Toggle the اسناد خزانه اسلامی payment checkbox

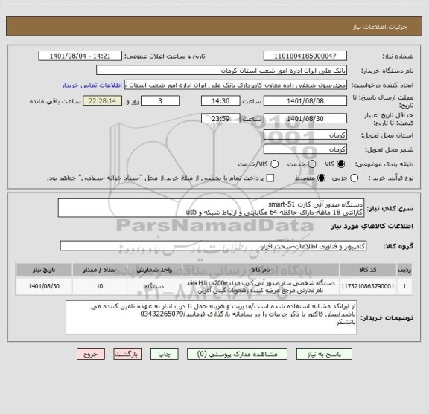click(x=270, y=178)
